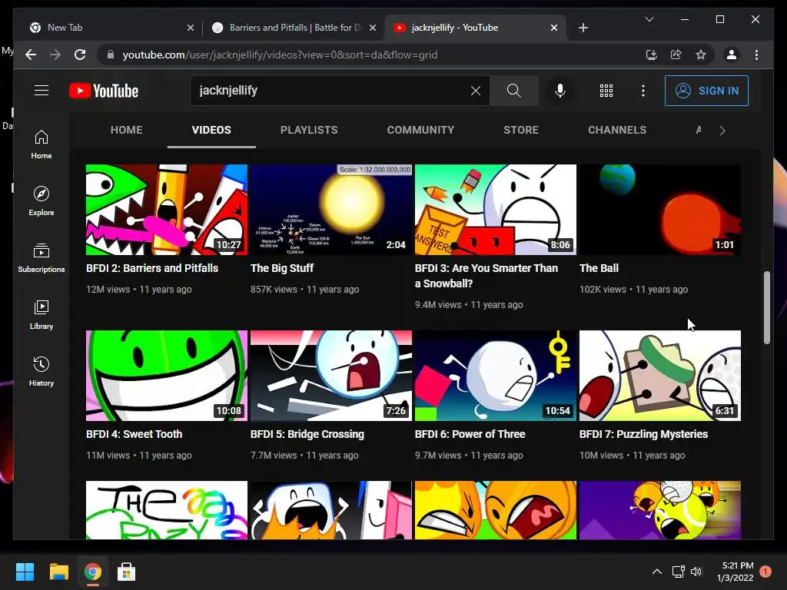This screenshot has width=787, height=590.
Task: Go forward with the browser arrow
Action: [x=55, y=55]
